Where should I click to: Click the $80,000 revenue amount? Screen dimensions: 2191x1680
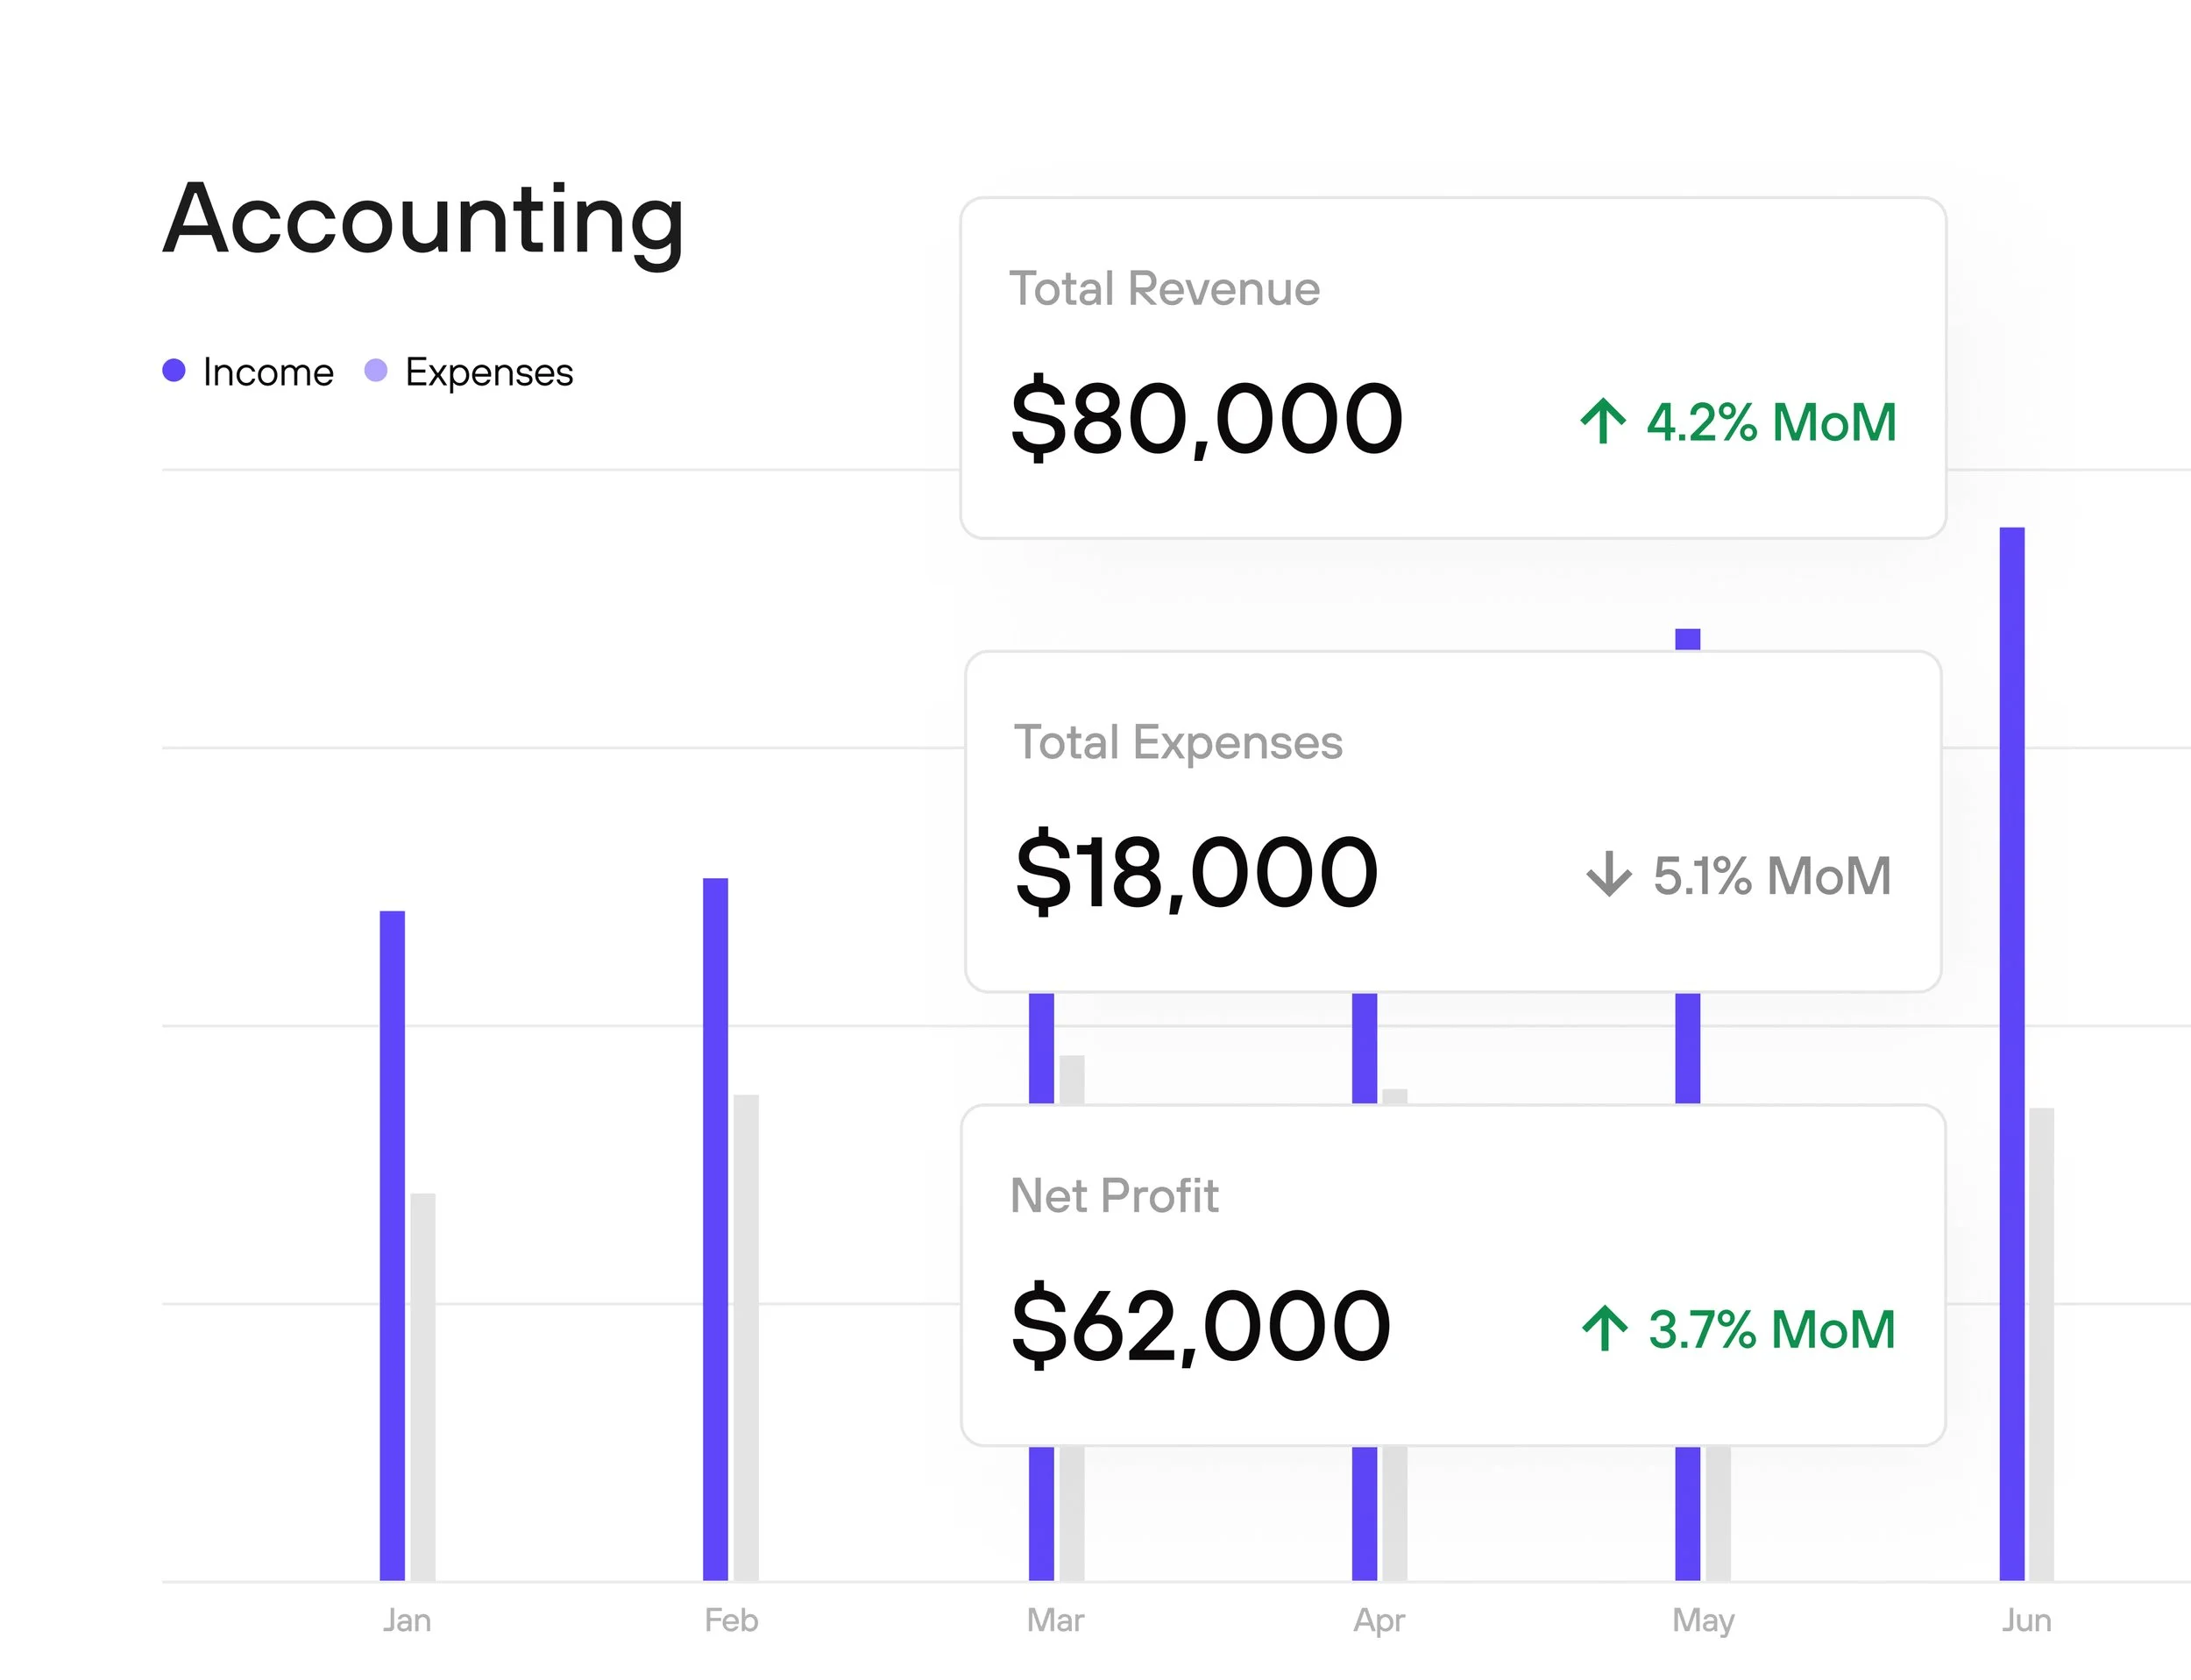pos(1206,419)
